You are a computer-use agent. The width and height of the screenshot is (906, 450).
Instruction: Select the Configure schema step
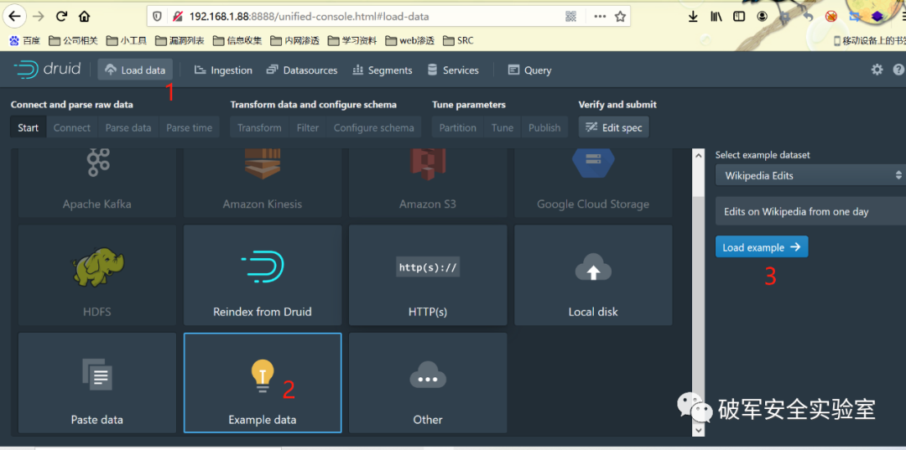coord(374,127)
